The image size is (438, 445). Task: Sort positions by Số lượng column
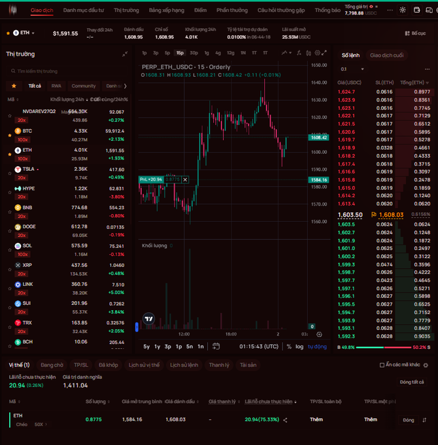[97, 401]
